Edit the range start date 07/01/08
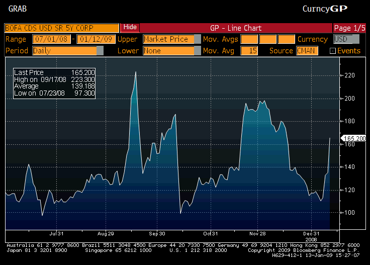This screenshot has height=265, width=370. pos(51,39)
